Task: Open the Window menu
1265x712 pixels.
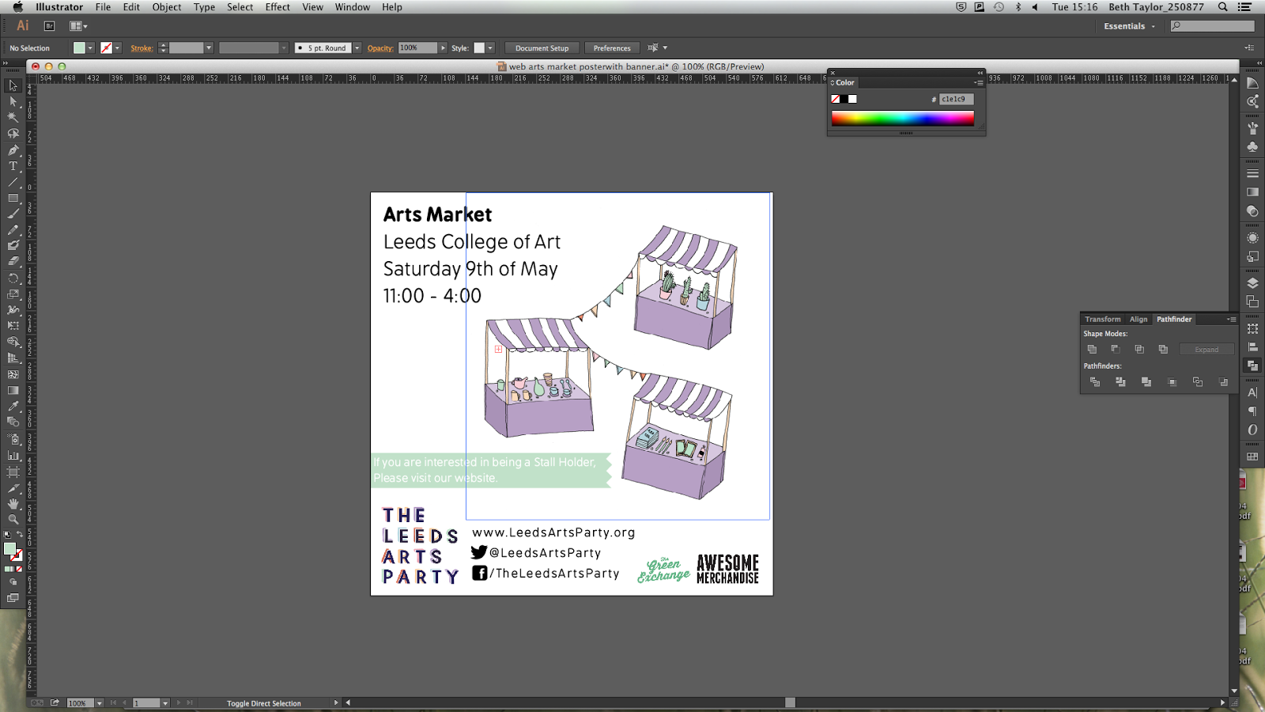Action: coord(352,7)
